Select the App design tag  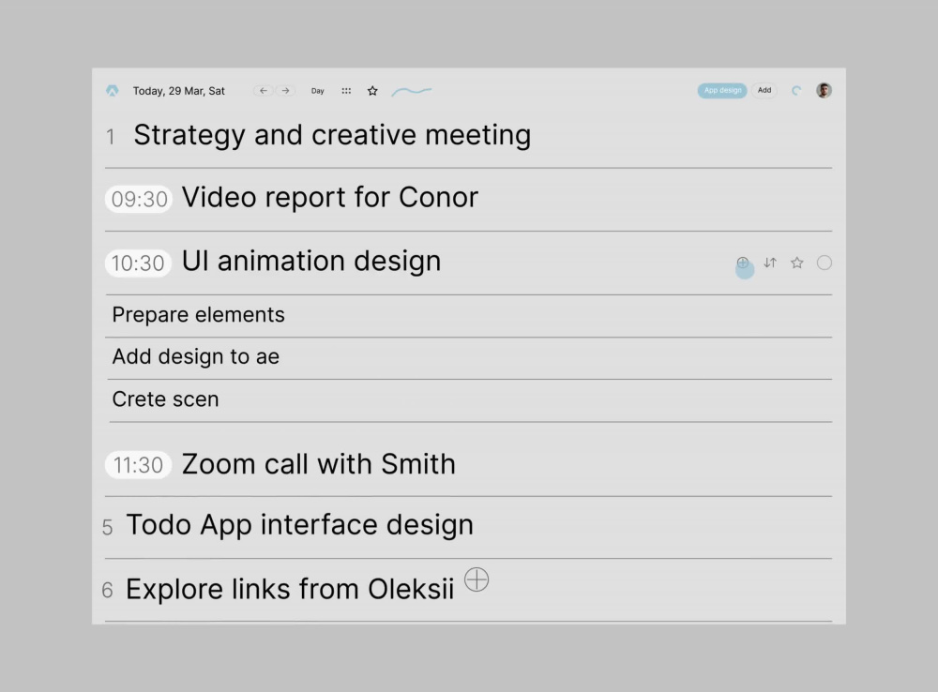(x=722, y=90)
